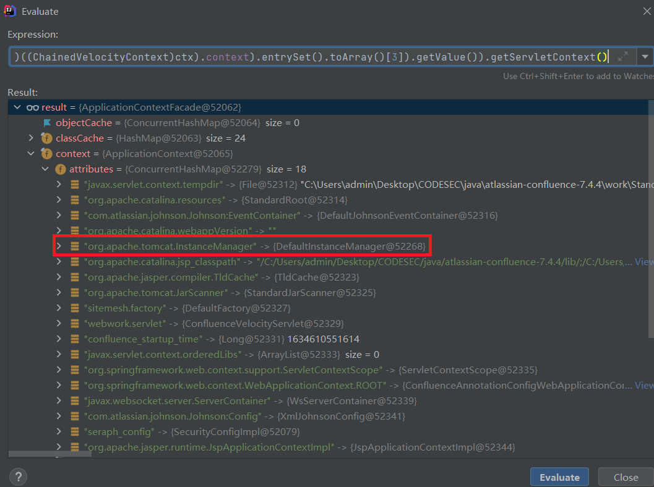Click the field icon beside classCache
The width and height of the screenshot is (654, 487).
(x=46, y=138)
